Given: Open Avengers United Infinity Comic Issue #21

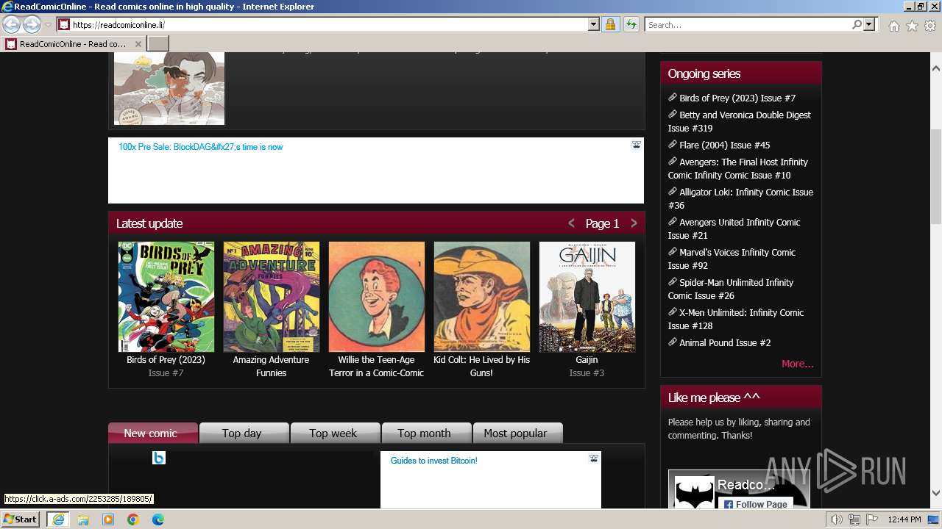Looking at the screenshot, I should (x=734, y=228).
